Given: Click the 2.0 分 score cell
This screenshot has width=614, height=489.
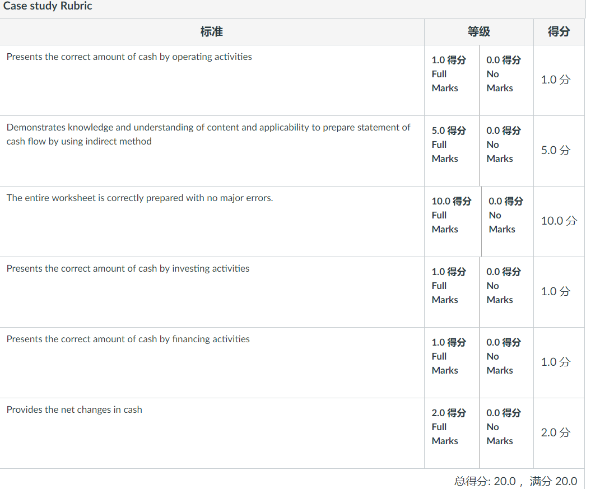Looking at the screenshot, I should [556, 432].
